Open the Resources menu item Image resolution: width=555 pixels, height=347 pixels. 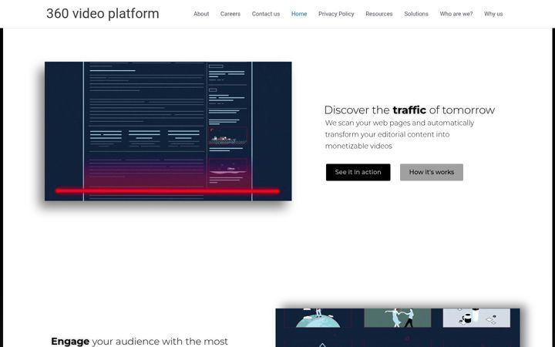[378, 14]
